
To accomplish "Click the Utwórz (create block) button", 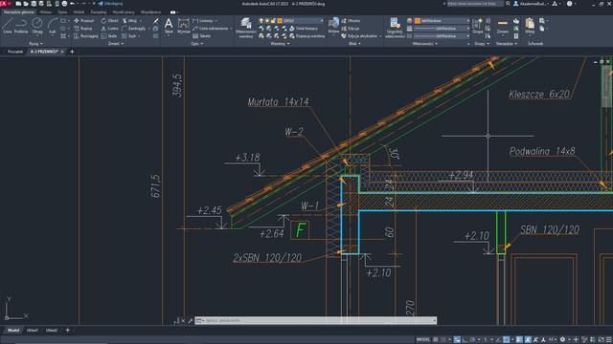I will tap(351, 21).
